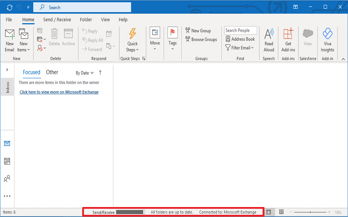Open the Move dropdown
348x217 pixels.
point(155,39)
